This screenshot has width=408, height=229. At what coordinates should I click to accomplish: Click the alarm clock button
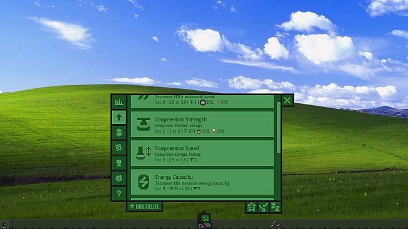coord(251,208)
